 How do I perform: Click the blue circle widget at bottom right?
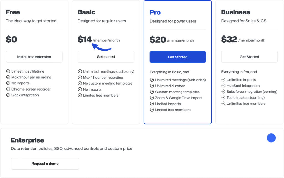click(x=271, y=138)
